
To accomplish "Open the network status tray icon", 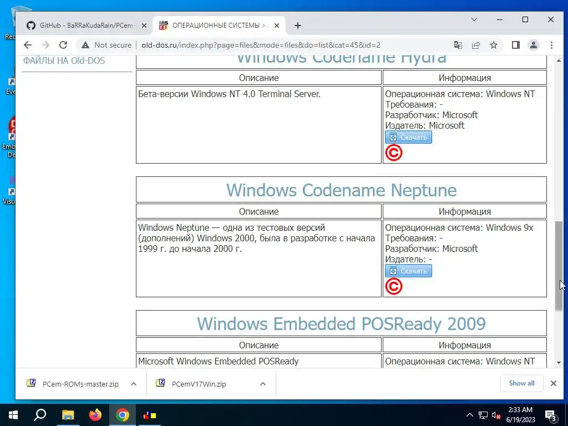I will (483, 415).
